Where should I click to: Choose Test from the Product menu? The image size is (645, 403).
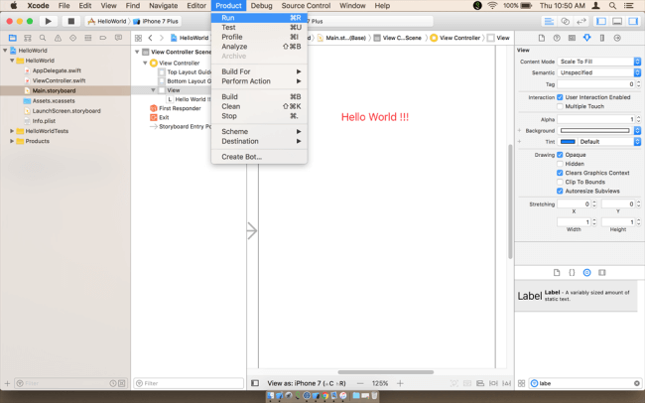coord(259,28)
